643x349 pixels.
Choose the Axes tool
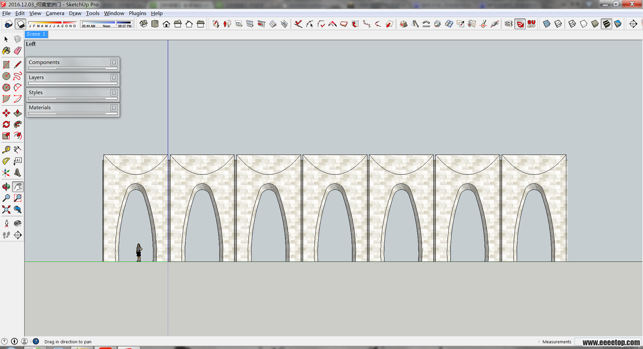pyautogui.click(x=6, y=173)
